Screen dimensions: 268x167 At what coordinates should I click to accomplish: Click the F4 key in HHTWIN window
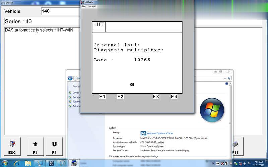click(x=174, y=97)
